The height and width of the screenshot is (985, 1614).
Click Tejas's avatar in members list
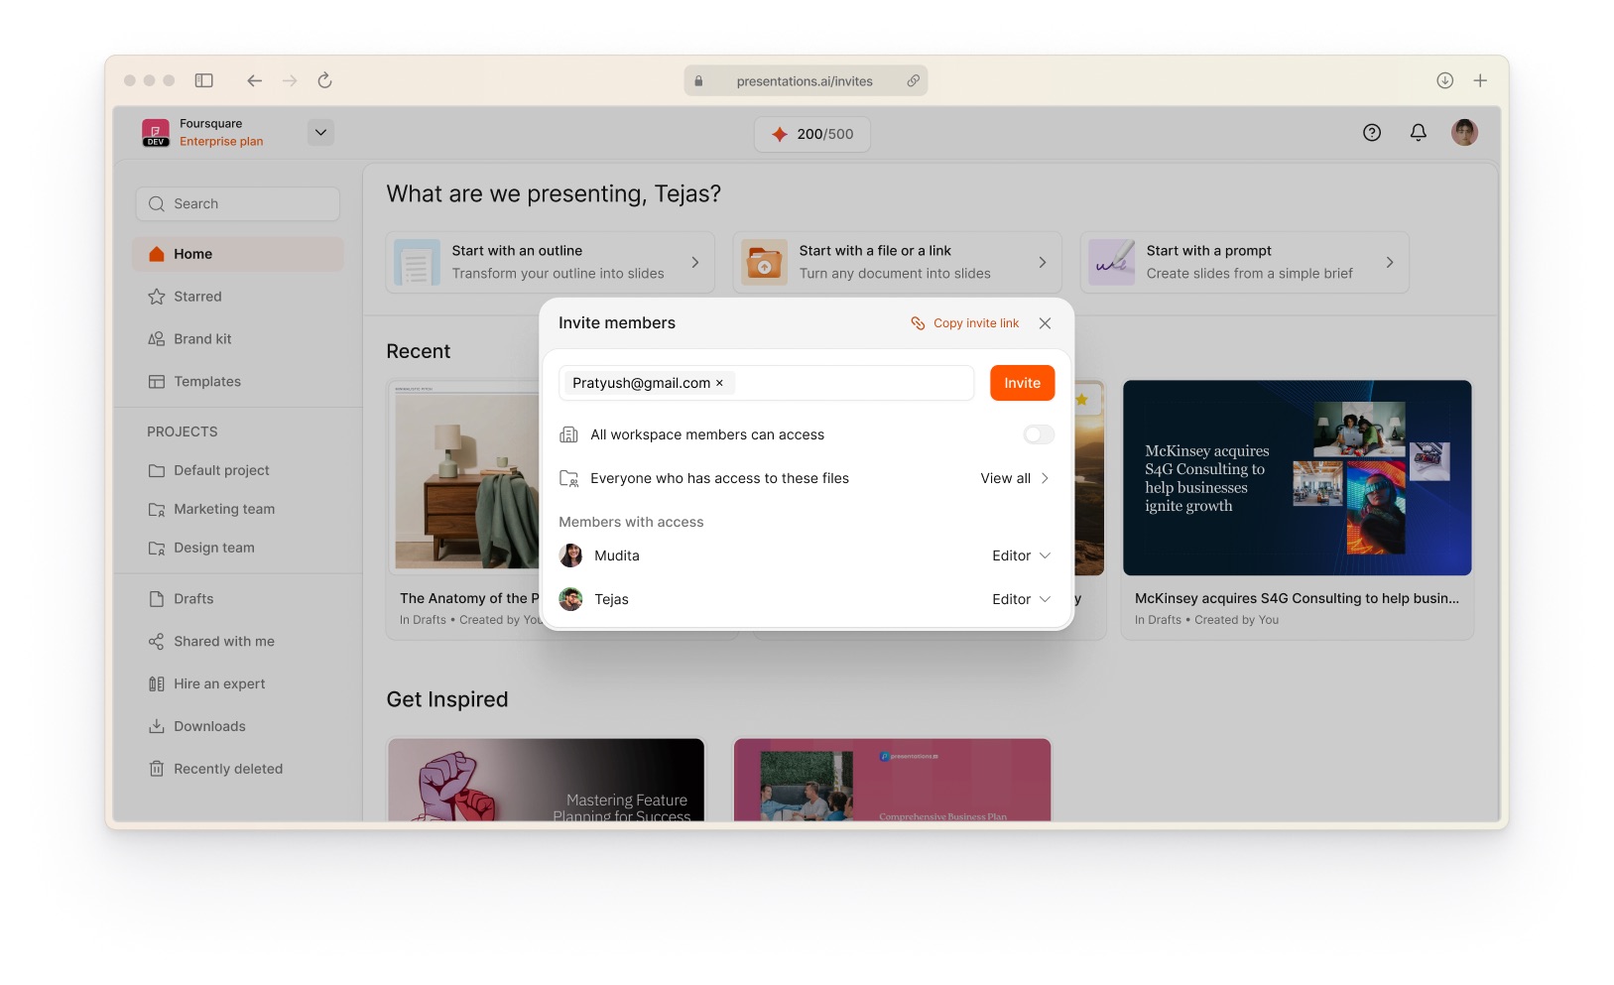coord(570,599)
